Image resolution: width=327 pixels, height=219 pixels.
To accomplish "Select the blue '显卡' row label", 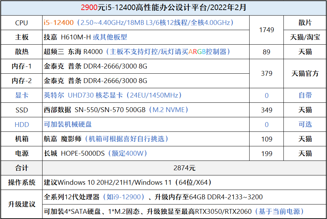I will click(21, 95).
